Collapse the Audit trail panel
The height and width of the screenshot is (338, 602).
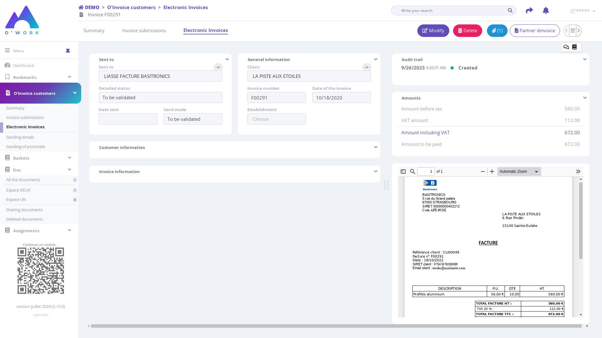coord(585,59)
